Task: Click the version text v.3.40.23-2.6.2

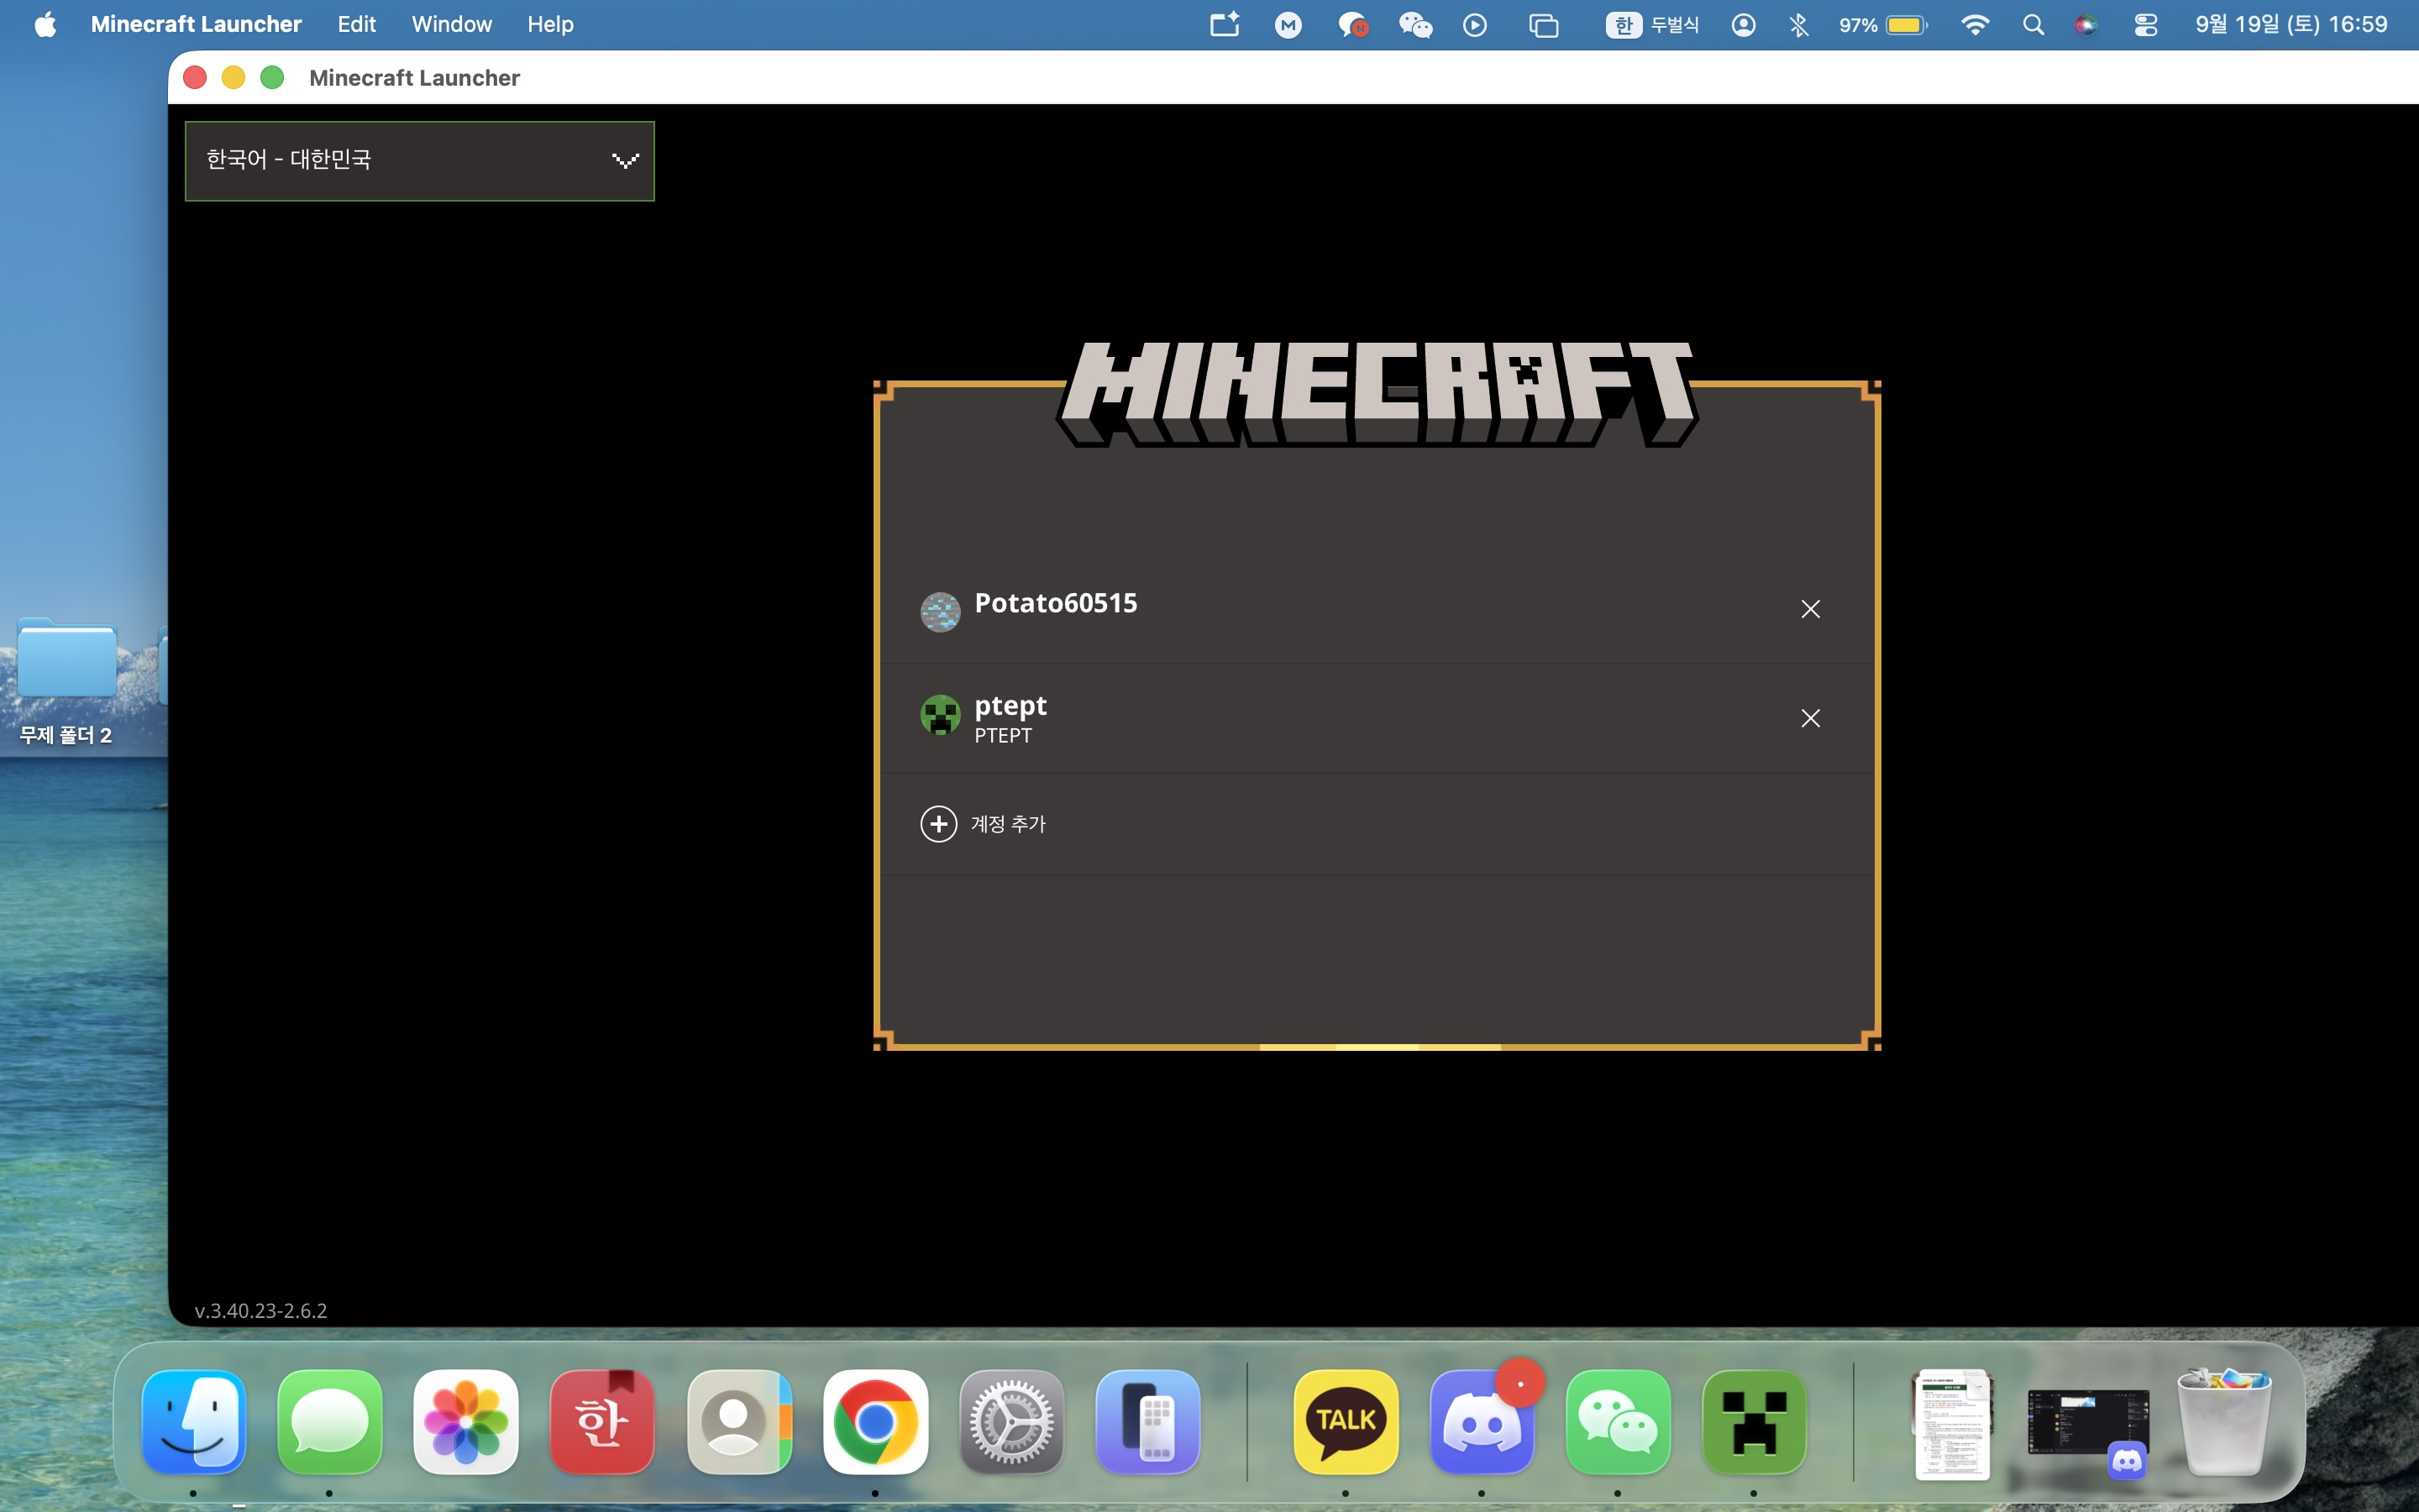Action: [x=261, y=1310]
